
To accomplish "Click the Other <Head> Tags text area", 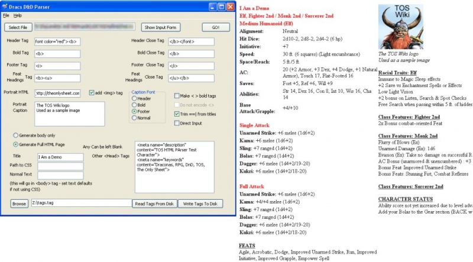I will coord(174,167).
